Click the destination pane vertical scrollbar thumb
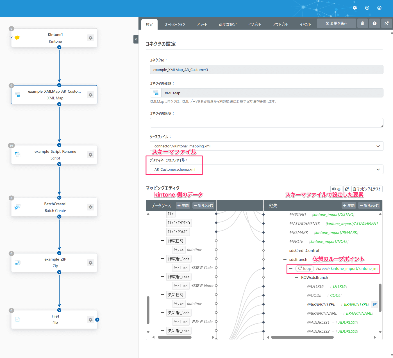This screenshot has height=358, width=393. [x=380, y=298]
